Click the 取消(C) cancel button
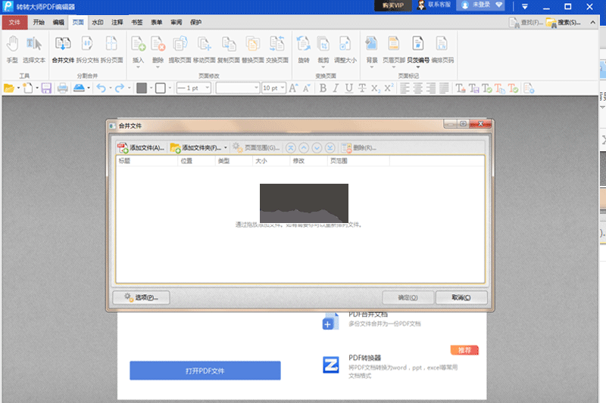The image size is (606, 403). coord(461,297)
